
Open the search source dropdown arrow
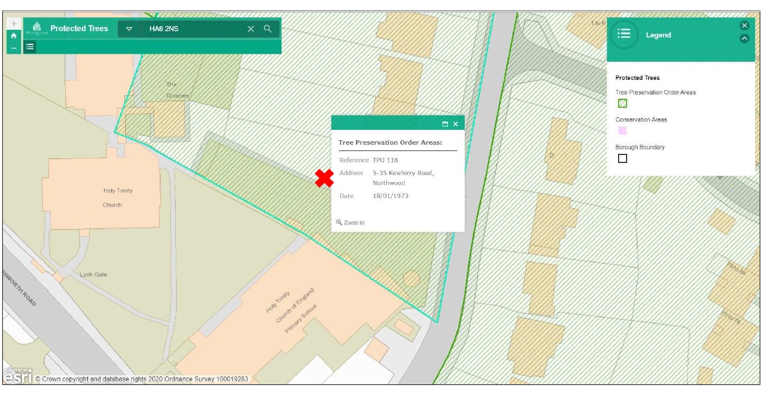tap(129, 29)
